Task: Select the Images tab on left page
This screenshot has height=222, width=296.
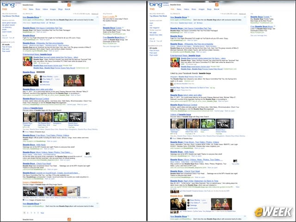Action: click(53, 9)
